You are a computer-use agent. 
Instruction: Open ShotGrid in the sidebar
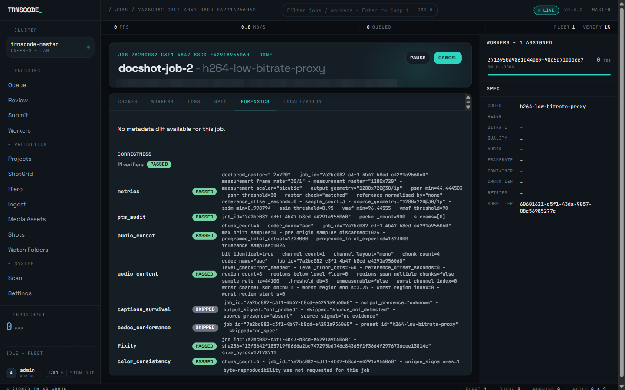coord(20,174)
